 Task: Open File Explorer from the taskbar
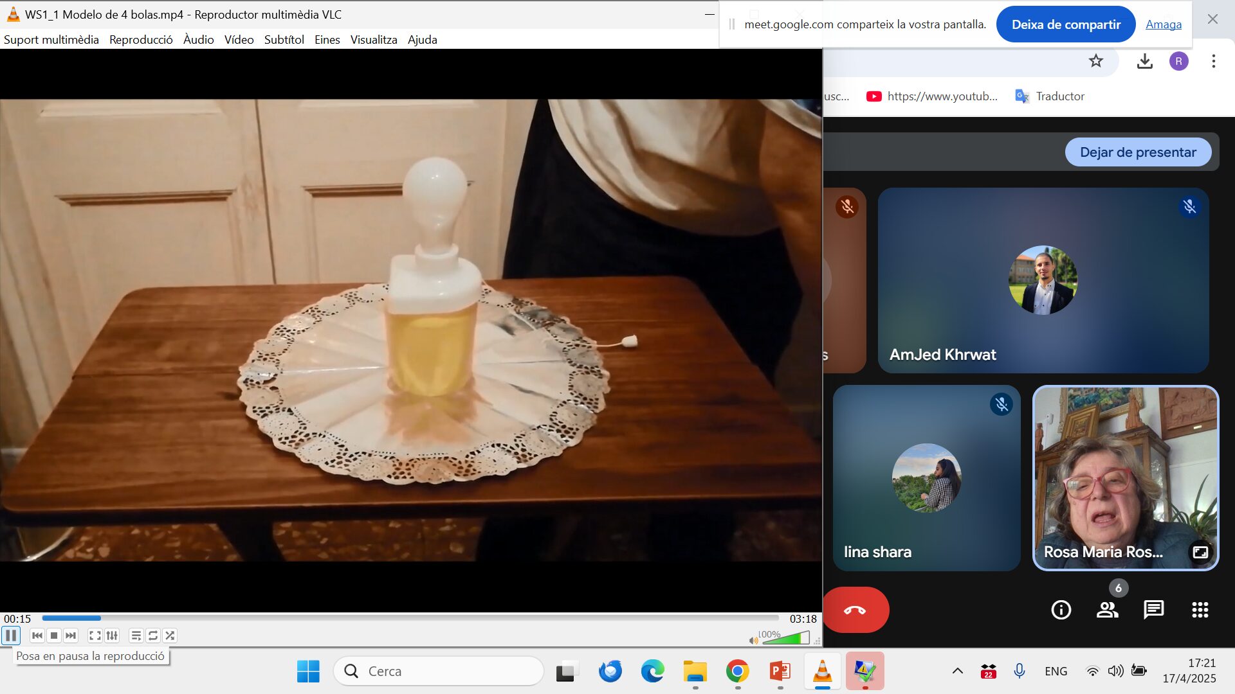coord(695,672)
